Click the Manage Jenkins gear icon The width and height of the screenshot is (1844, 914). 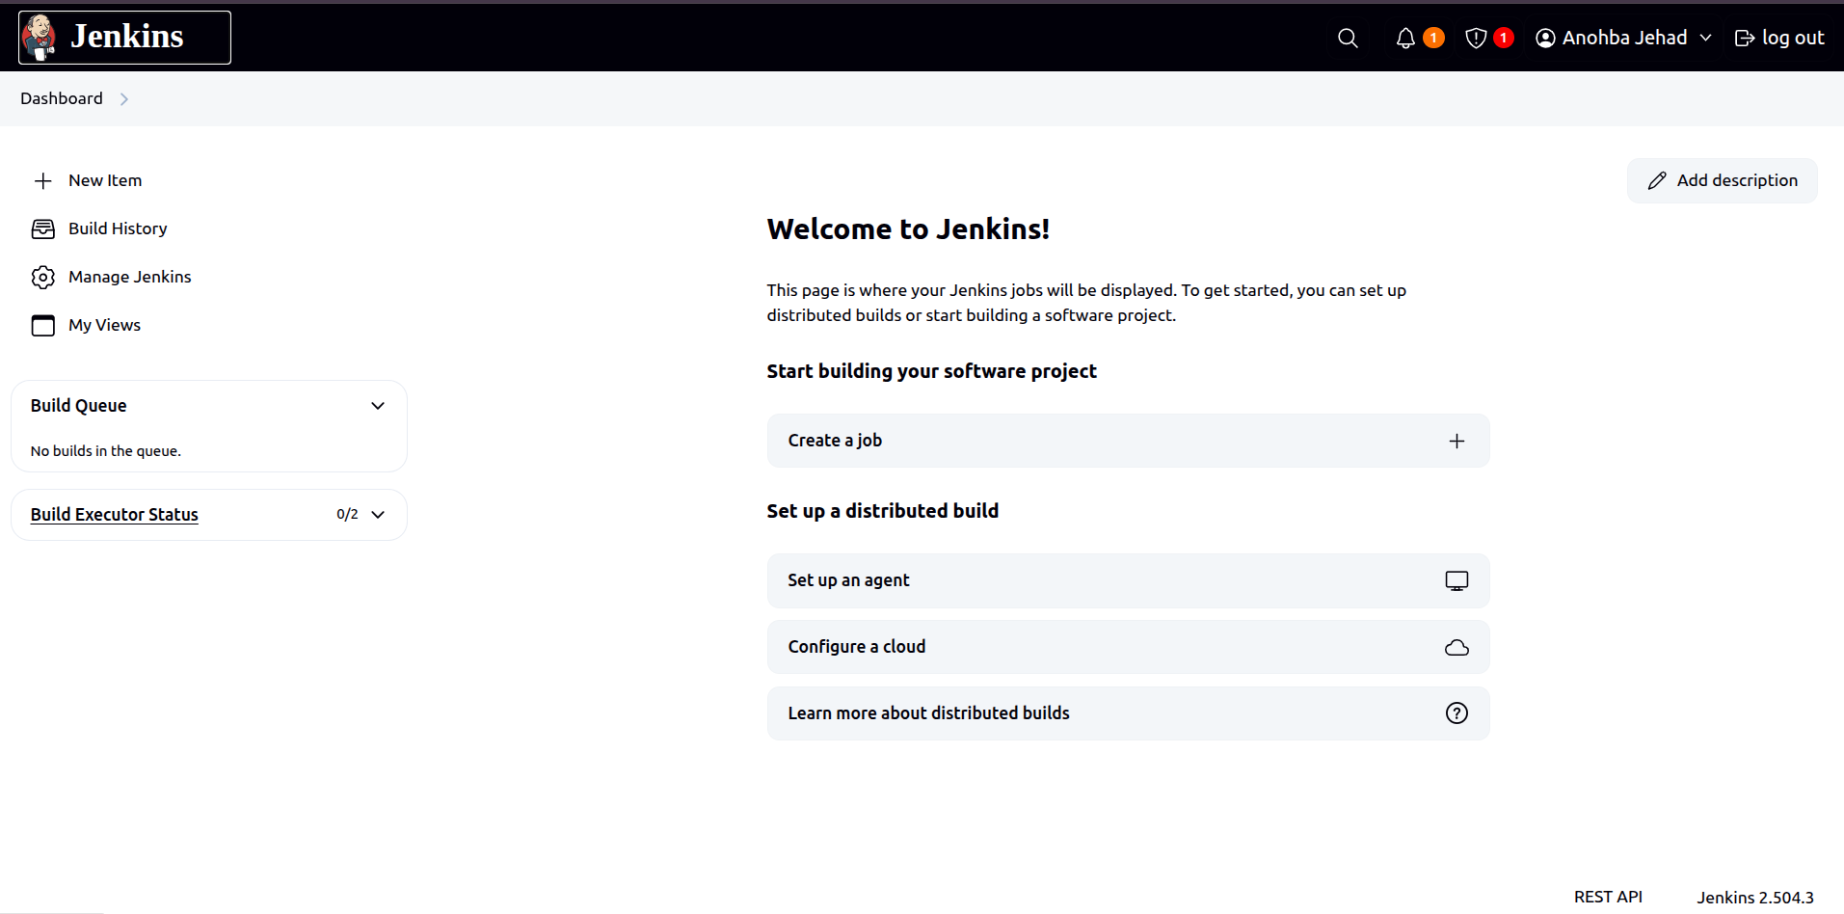42,277
